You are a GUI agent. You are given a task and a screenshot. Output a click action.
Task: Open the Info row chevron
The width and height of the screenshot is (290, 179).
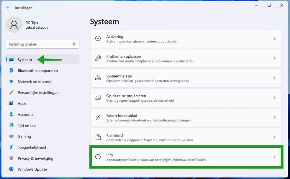pos(275,157)
